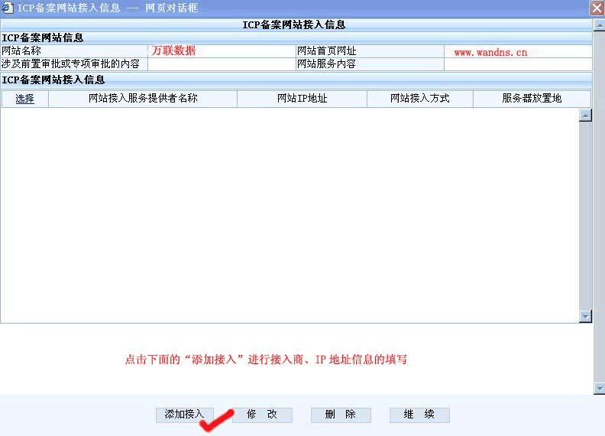Image resolution: width=605 pixels, height=436 pixels.
Task: Click the table's vertical scrollbar track
Action: click(586, 214)
